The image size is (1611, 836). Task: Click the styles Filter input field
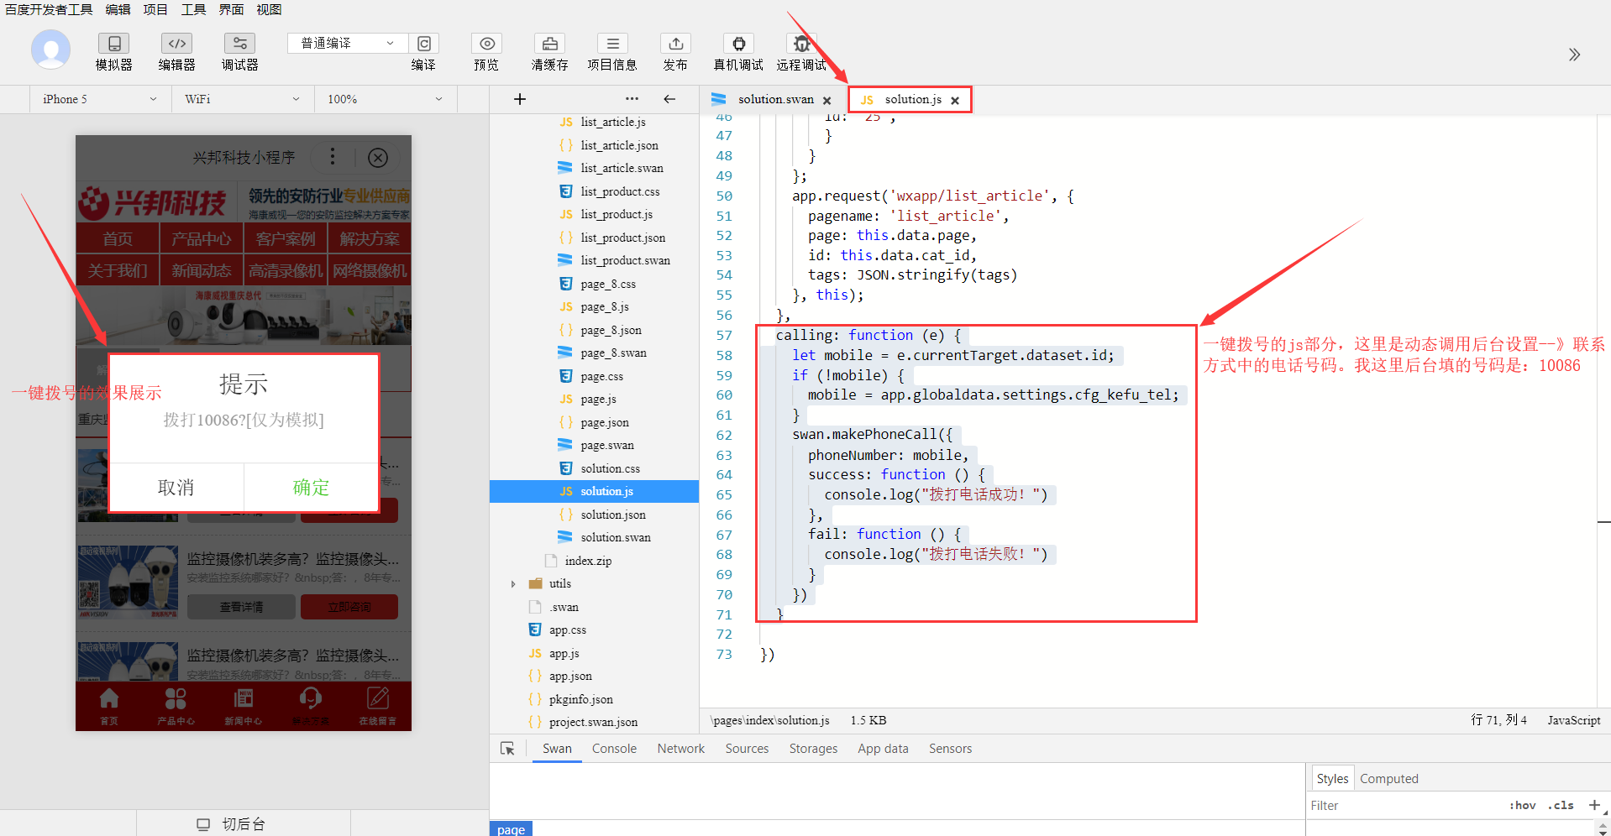[1403, 806]
